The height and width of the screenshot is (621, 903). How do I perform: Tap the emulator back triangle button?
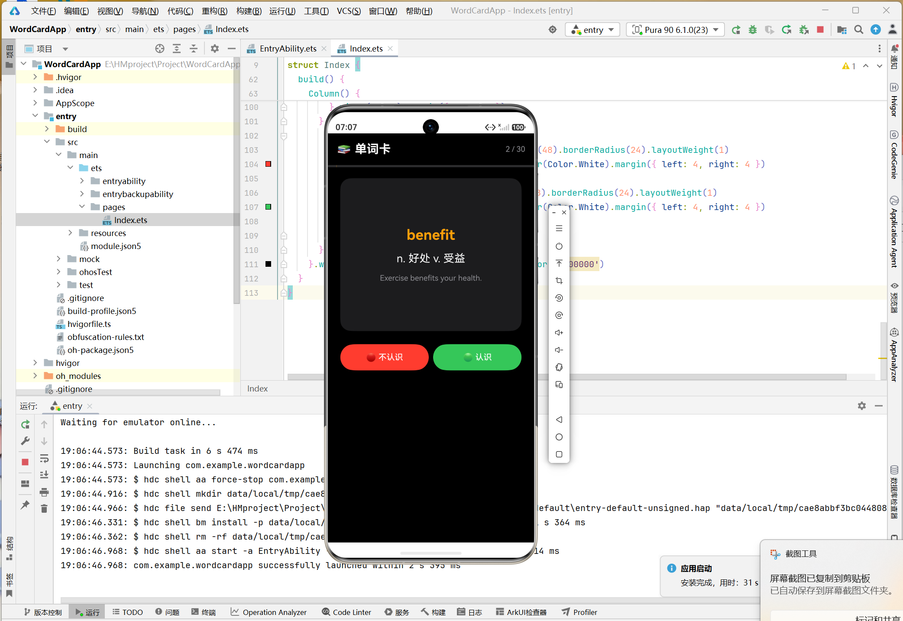tap(559, 420)
